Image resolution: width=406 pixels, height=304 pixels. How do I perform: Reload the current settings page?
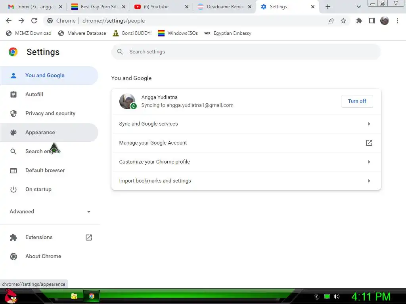(x=34, y=21)
